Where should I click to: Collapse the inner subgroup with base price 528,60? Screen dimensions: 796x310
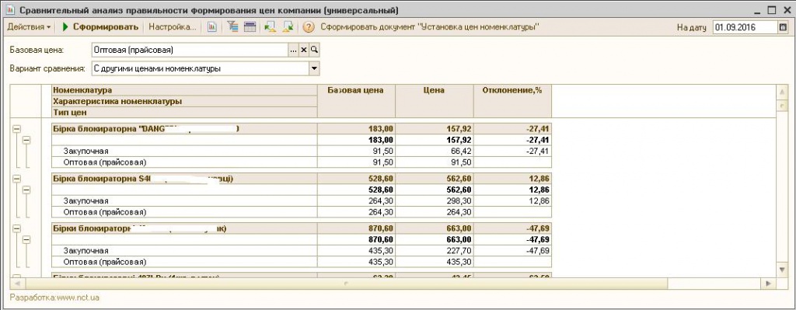(27, 190)
